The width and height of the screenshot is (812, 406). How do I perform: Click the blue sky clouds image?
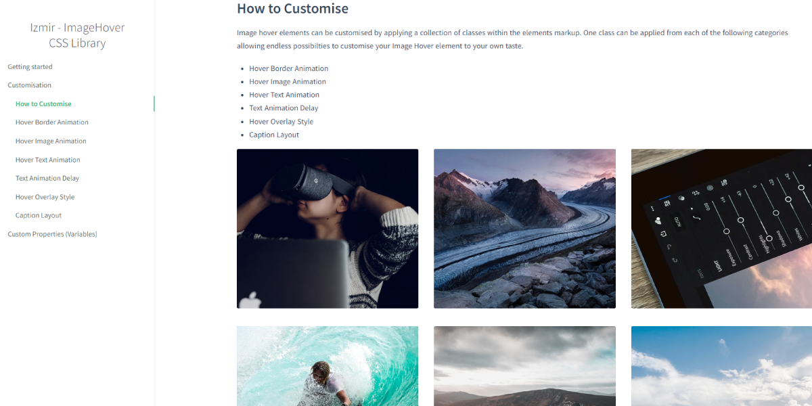coord(721,366)
